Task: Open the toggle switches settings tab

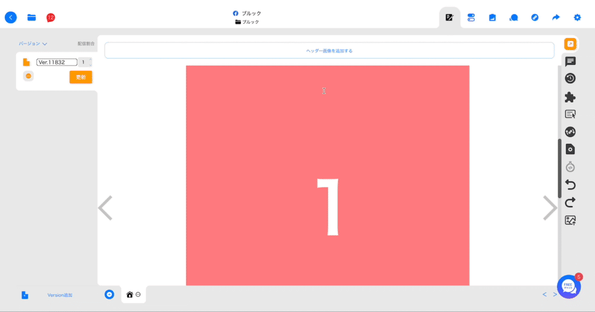Action: 471,17
